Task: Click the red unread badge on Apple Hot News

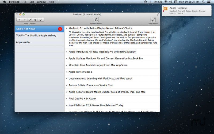Action: point(60,29)
